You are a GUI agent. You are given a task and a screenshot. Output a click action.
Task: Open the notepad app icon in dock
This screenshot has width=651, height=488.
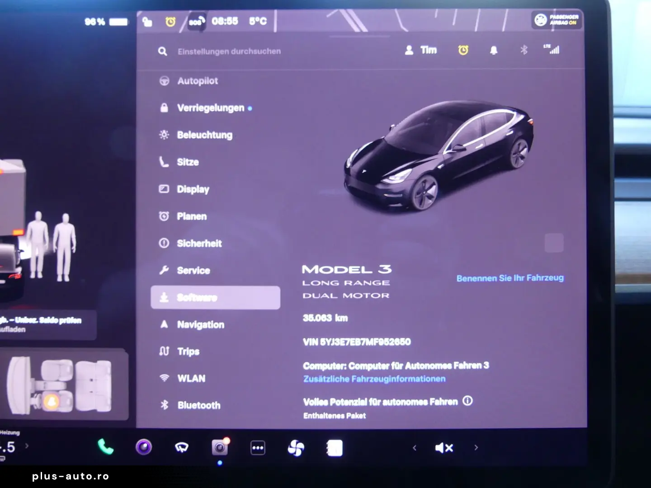[x=335, y=448]
